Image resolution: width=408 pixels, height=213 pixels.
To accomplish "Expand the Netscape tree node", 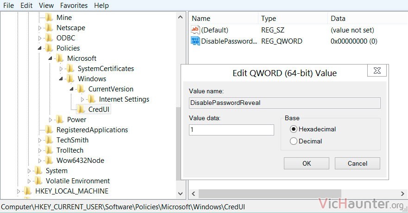I will 40,28.
